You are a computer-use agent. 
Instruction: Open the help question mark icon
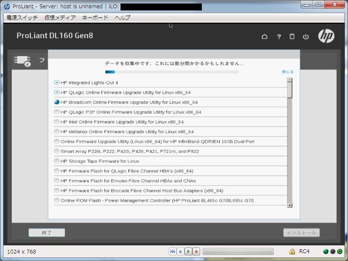pos(279,37)
